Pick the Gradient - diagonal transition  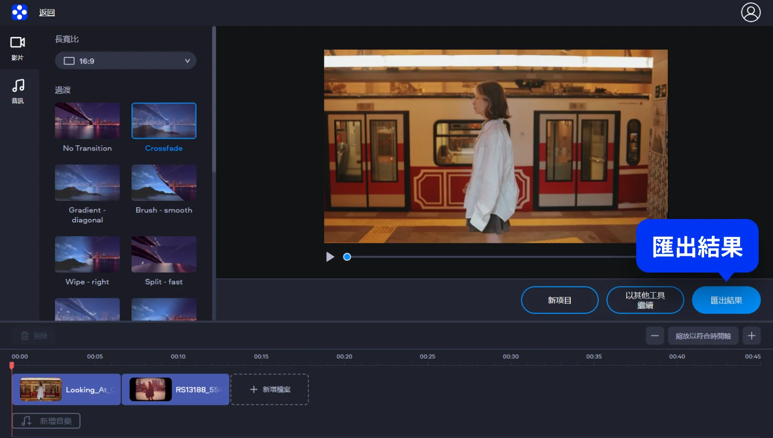pos(87,183)
